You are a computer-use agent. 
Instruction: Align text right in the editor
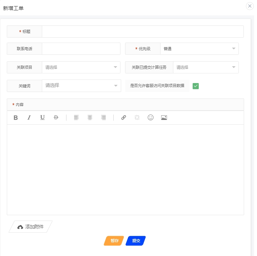click(103, 117)
